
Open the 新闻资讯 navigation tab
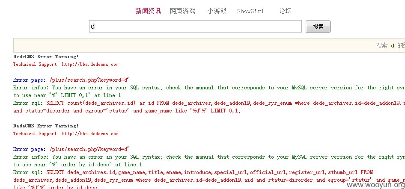click(148, 11)
